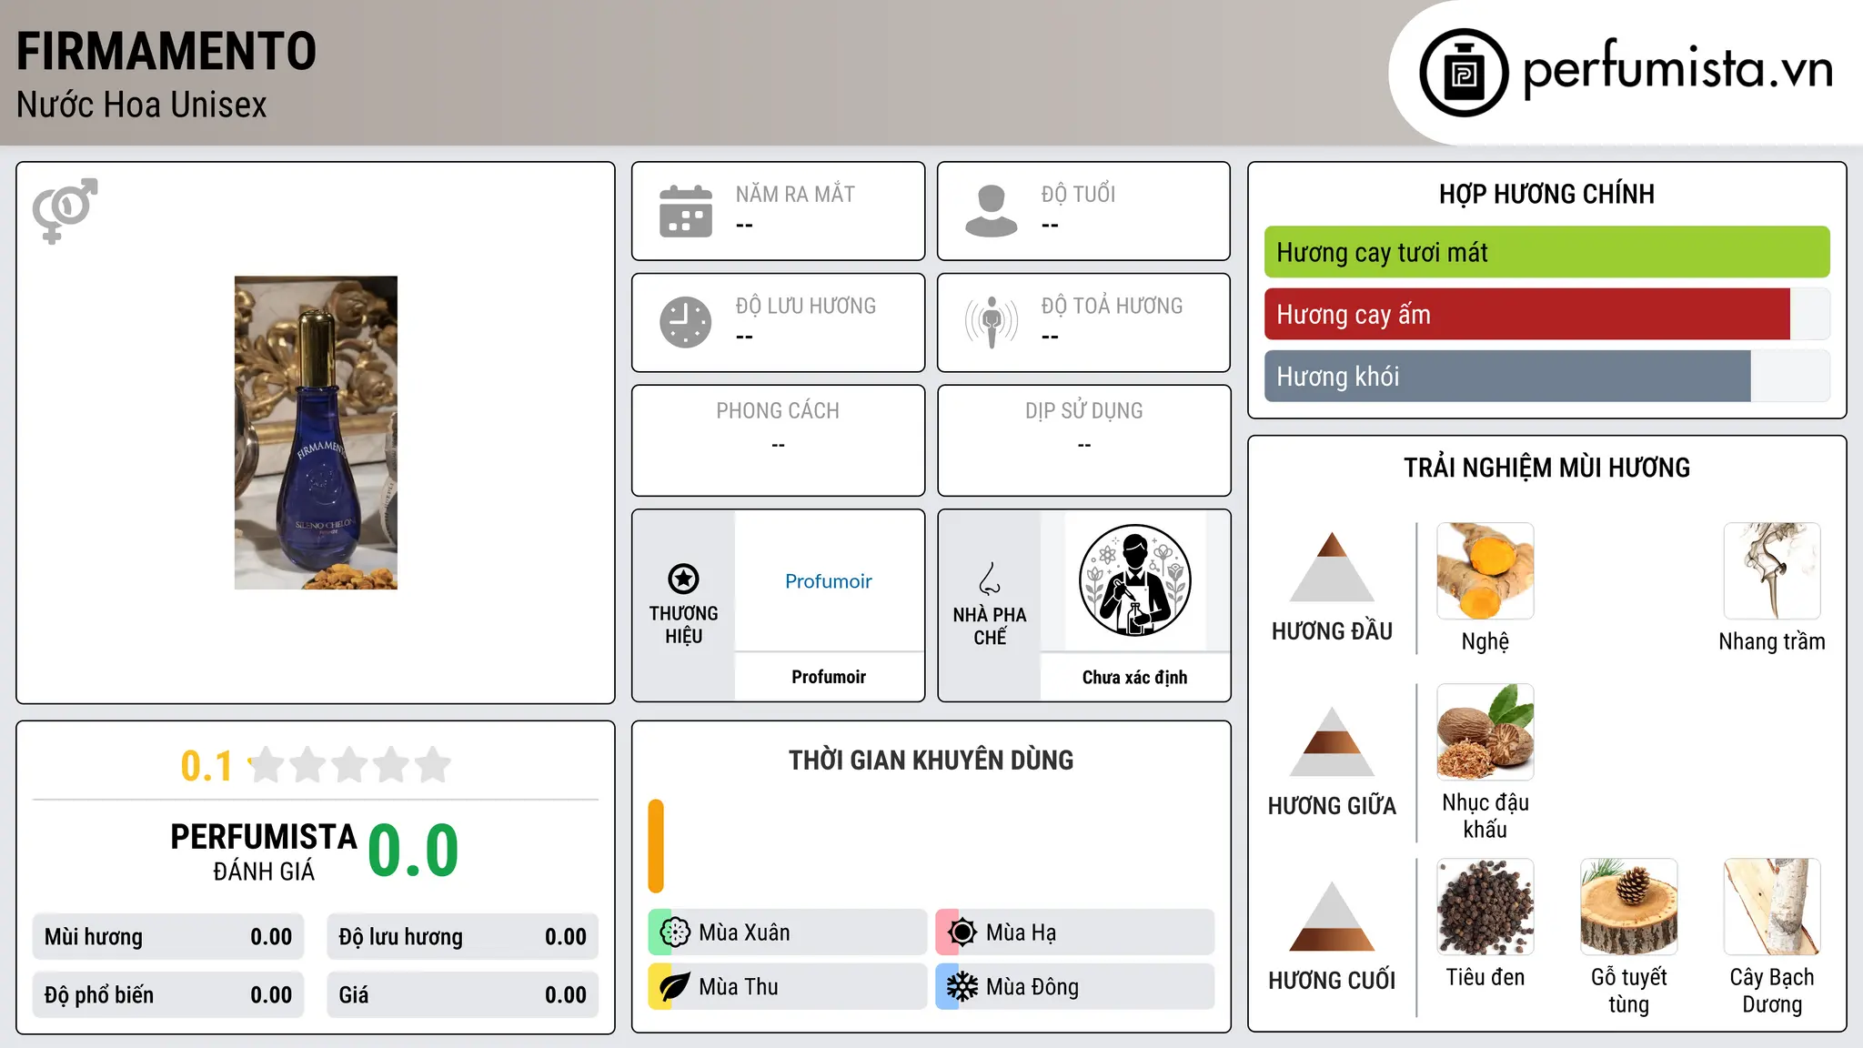This screenshot has height=1048, width=1863.
Task: Click the orange 0.1 rating number
Action: [206, 766]
